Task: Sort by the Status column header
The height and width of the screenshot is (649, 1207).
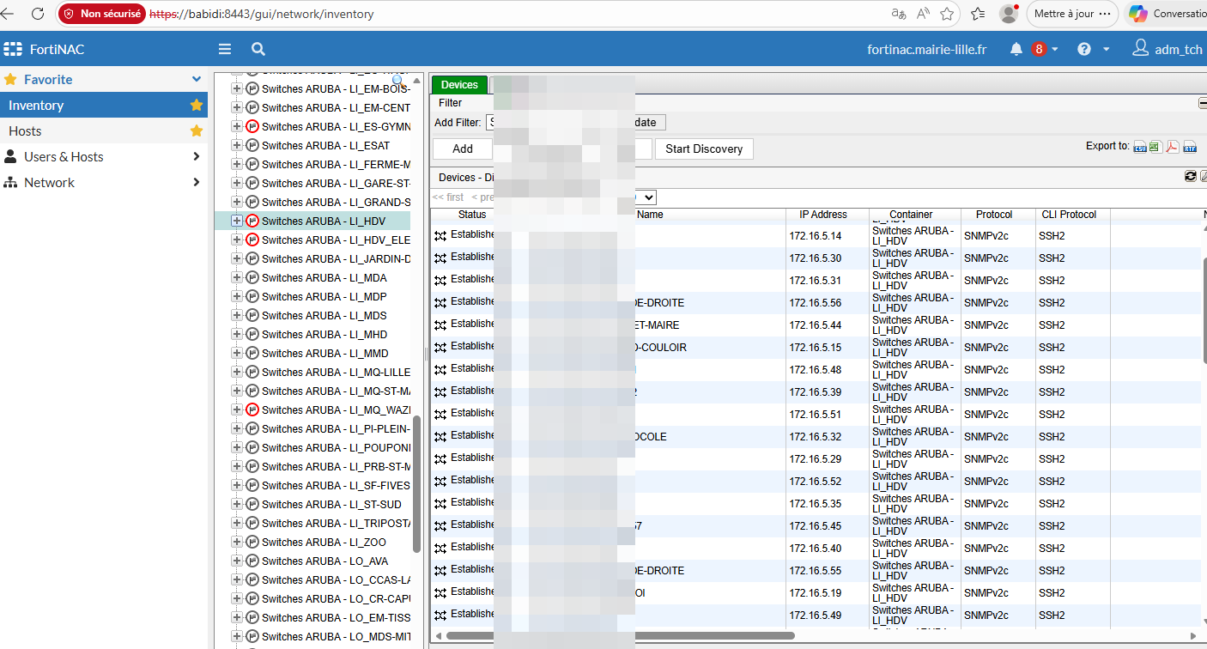Action: [x=472, y=215]
